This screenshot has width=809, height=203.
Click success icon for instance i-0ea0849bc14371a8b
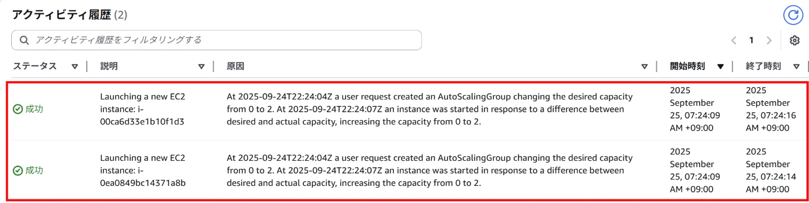pyautogui.click(x=18, y=170)
